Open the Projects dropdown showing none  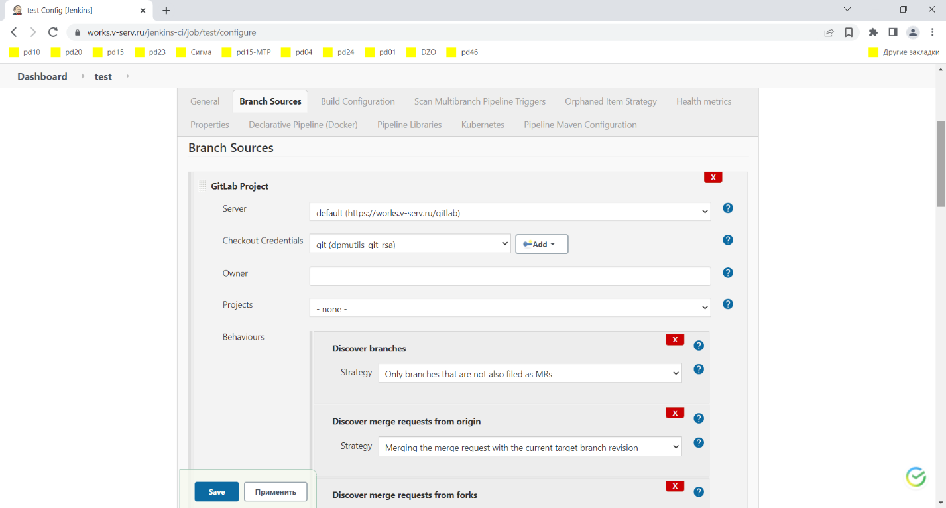[510, 308]
